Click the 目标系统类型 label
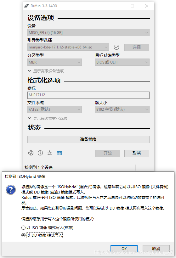 [107, 55]
